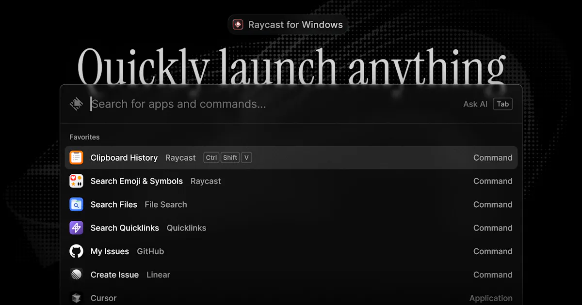Click the Raycast label next to Clipboard History

(180, 158)
